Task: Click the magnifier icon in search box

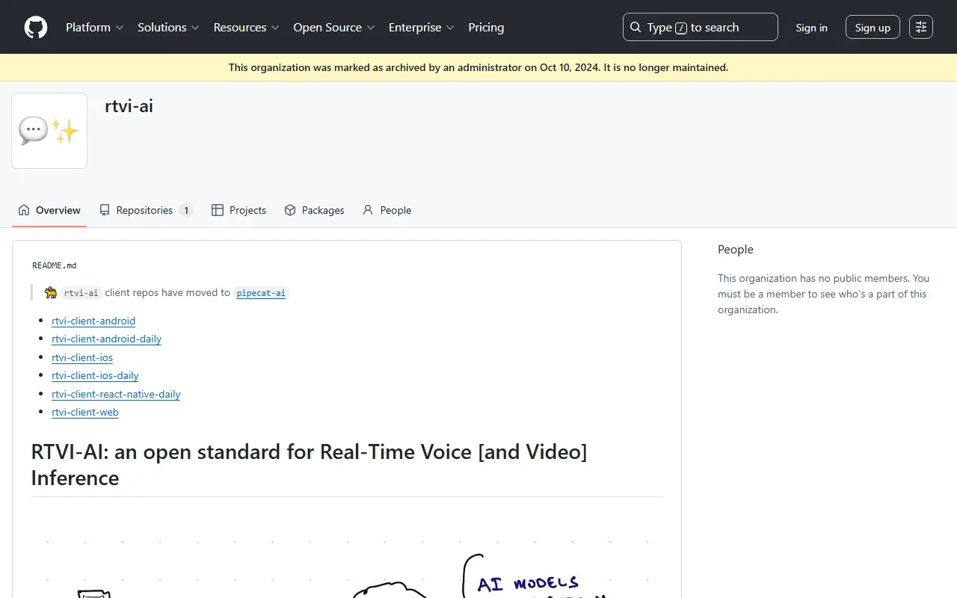Action: pyautogui.click(x=636, y=28)
